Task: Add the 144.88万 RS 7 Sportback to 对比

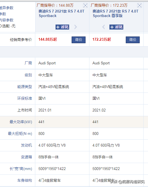Action: click(x=62, y=27)
